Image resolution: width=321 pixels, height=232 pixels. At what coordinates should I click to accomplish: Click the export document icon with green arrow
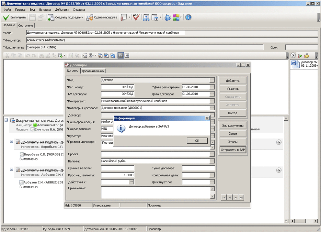click(x=61, y=55)
